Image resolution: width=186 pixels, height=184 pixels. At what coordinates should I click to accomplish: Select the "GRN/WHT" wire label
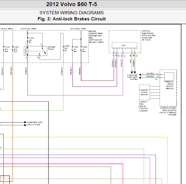point(62,71)
